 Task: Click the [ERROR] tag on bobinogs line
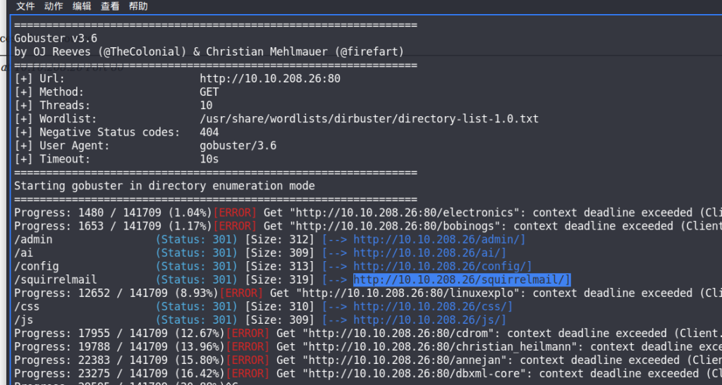234,226
